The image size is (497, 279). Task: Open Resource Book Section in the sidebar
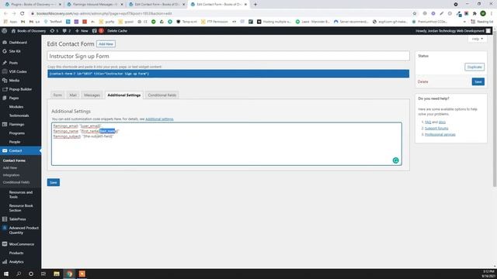click(21, 208)
